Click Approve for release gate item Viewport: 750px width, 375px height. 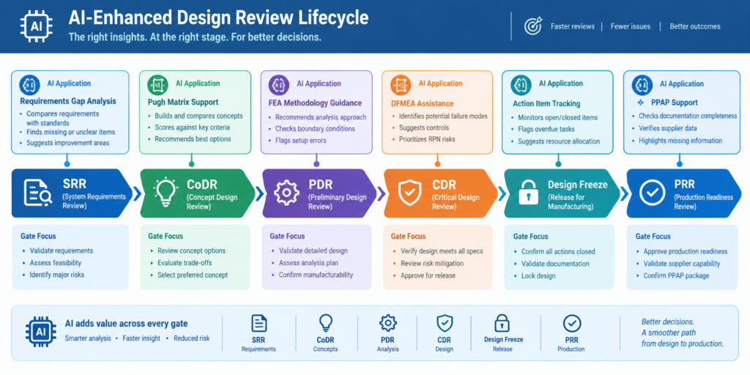(428, 275)
